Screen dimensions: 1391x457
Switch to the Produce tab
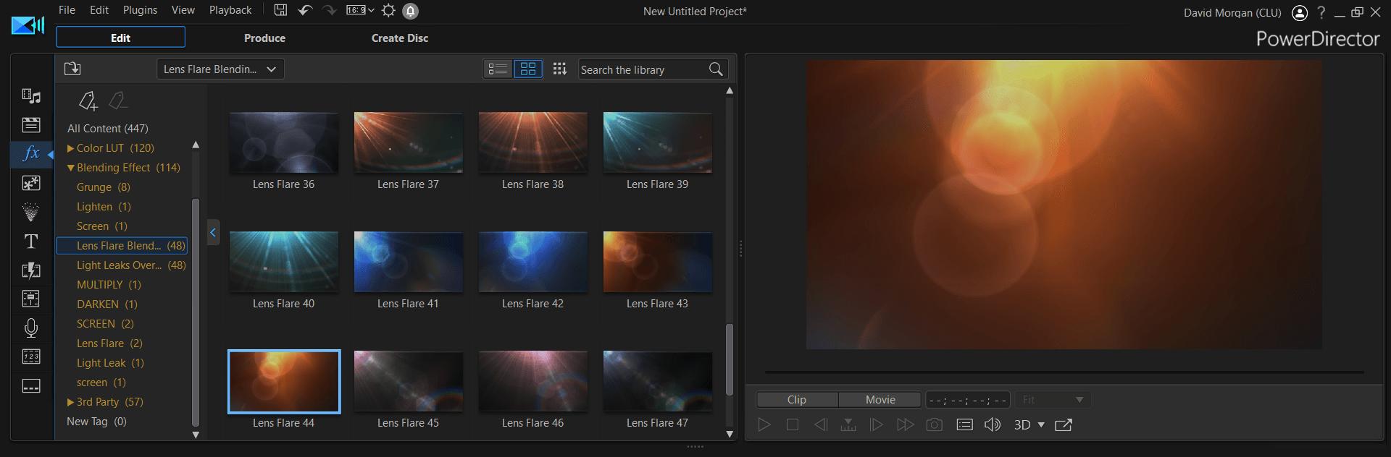pyautogui.click(x=264, y=38)
